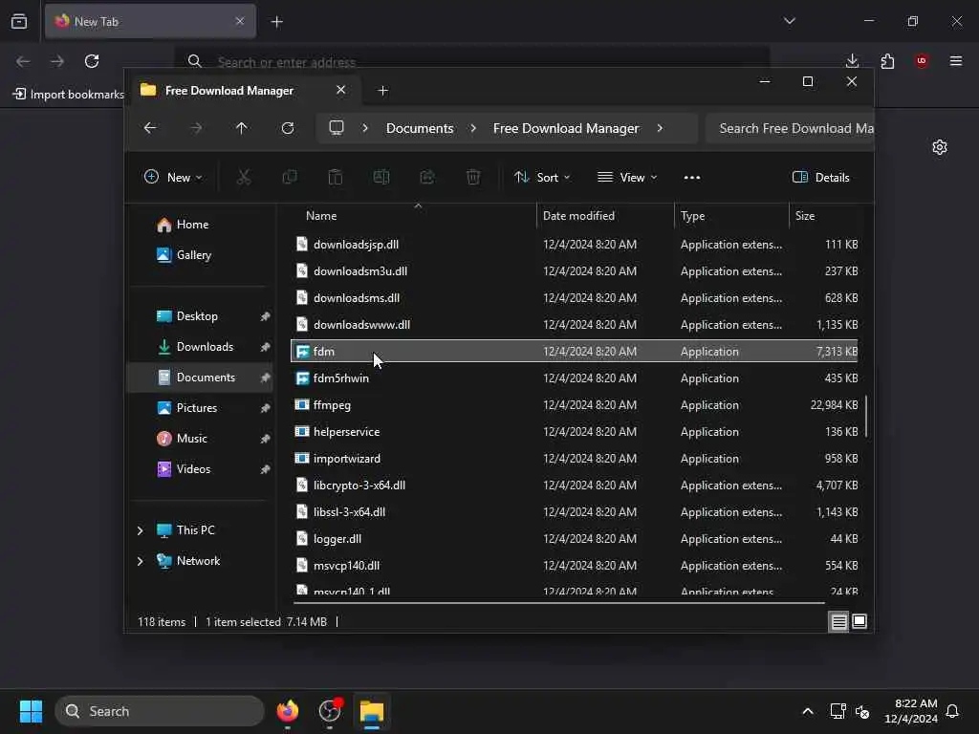Close the Firefox New Tab tab
Viewport: 979px width, 734px height.
tap(240, 21)
